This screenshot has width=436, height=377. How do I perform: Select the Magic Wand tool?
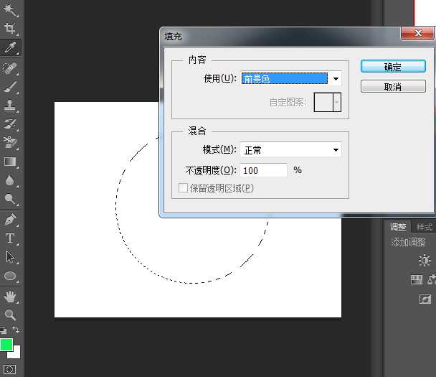coord(10,10)
